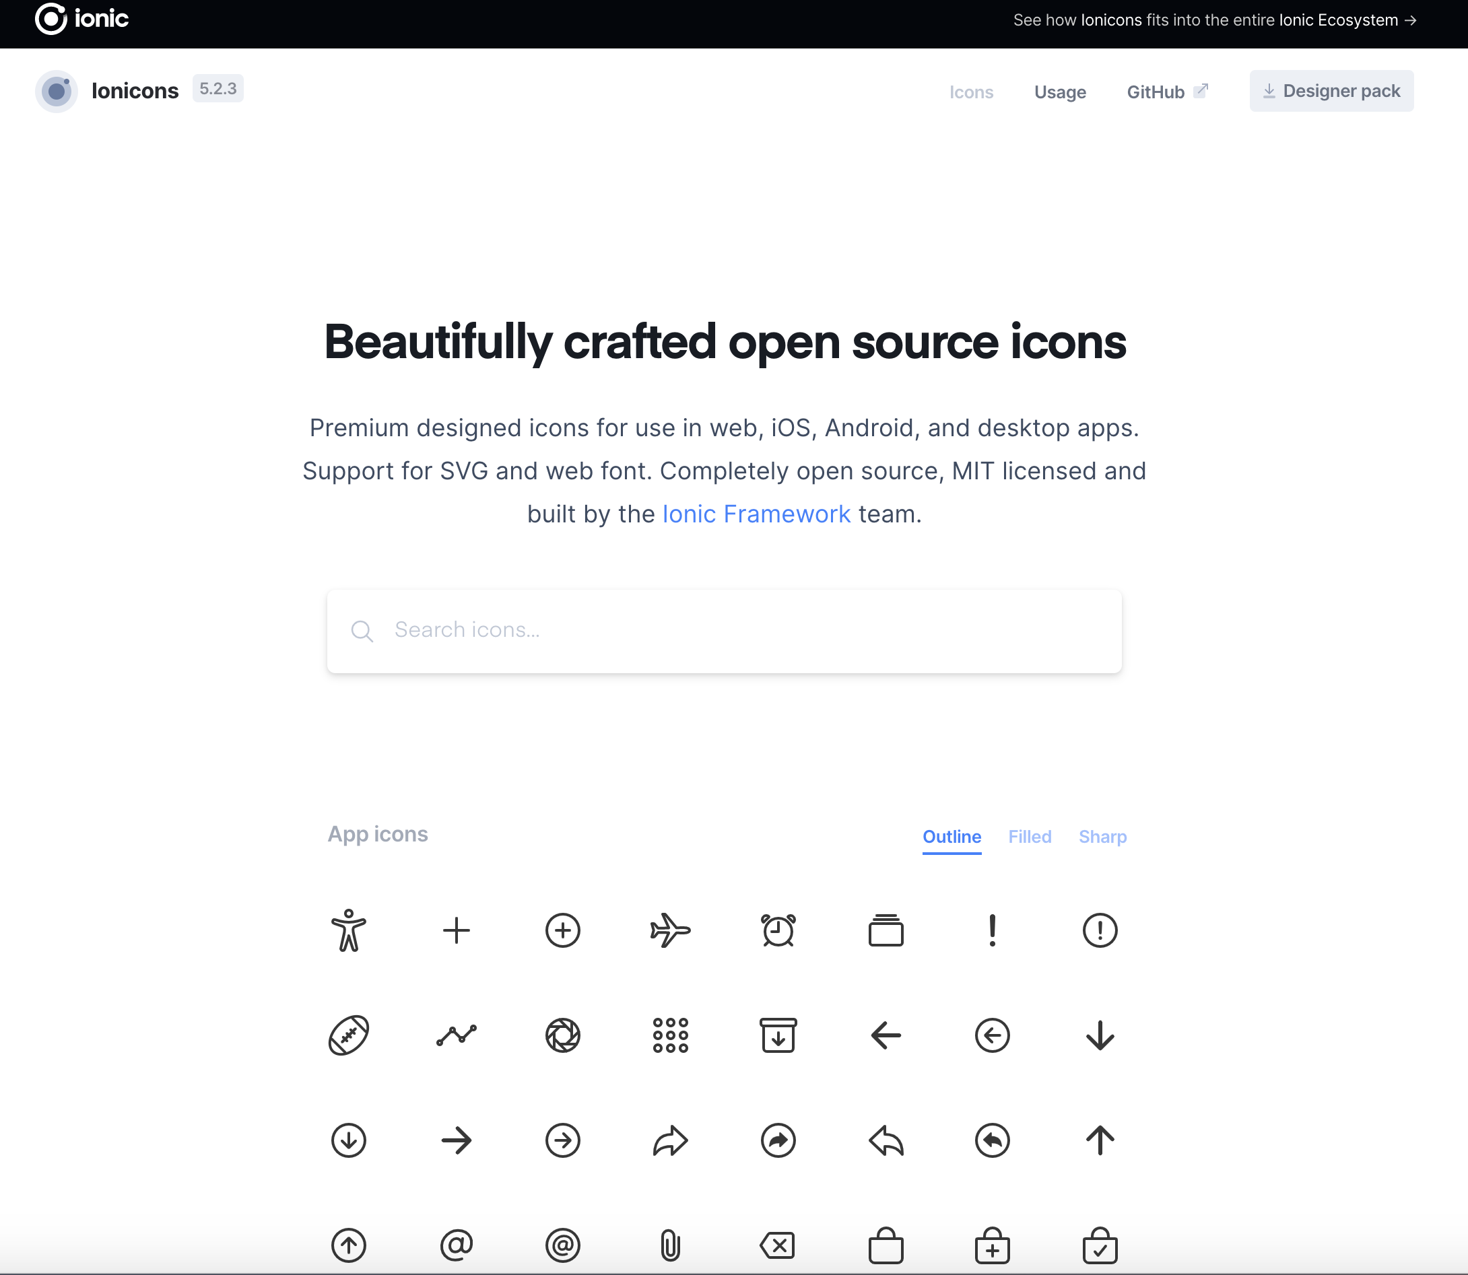The height and width of the screenshot is (1275, 1468).
Task: Choose the arrow-forward-circle icon
Action: coord(563,1140)
